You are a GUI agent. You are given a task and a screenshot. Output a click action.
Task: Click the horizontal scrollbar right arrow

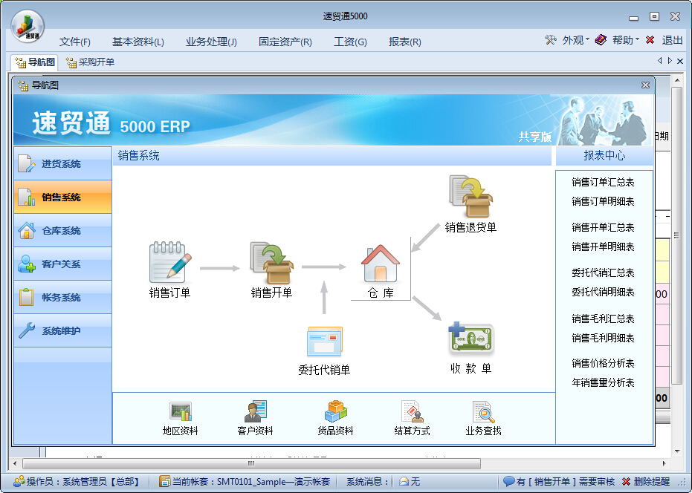click(x=664, y=463)
